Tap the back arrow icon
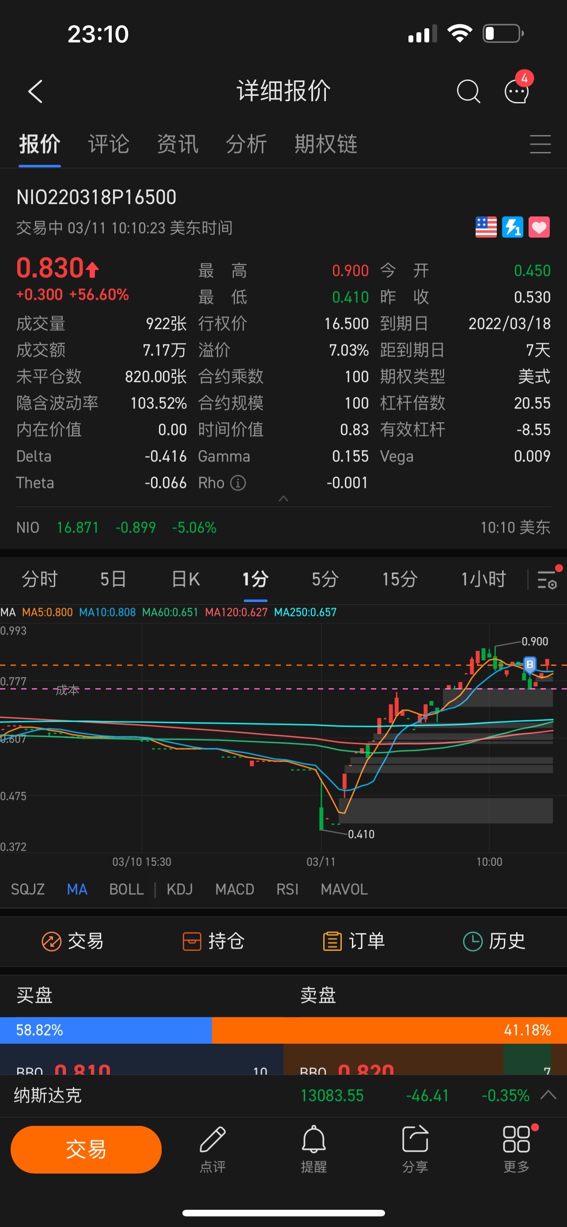The width and height of the screenshot is (567, 1227). click(36, 91)
